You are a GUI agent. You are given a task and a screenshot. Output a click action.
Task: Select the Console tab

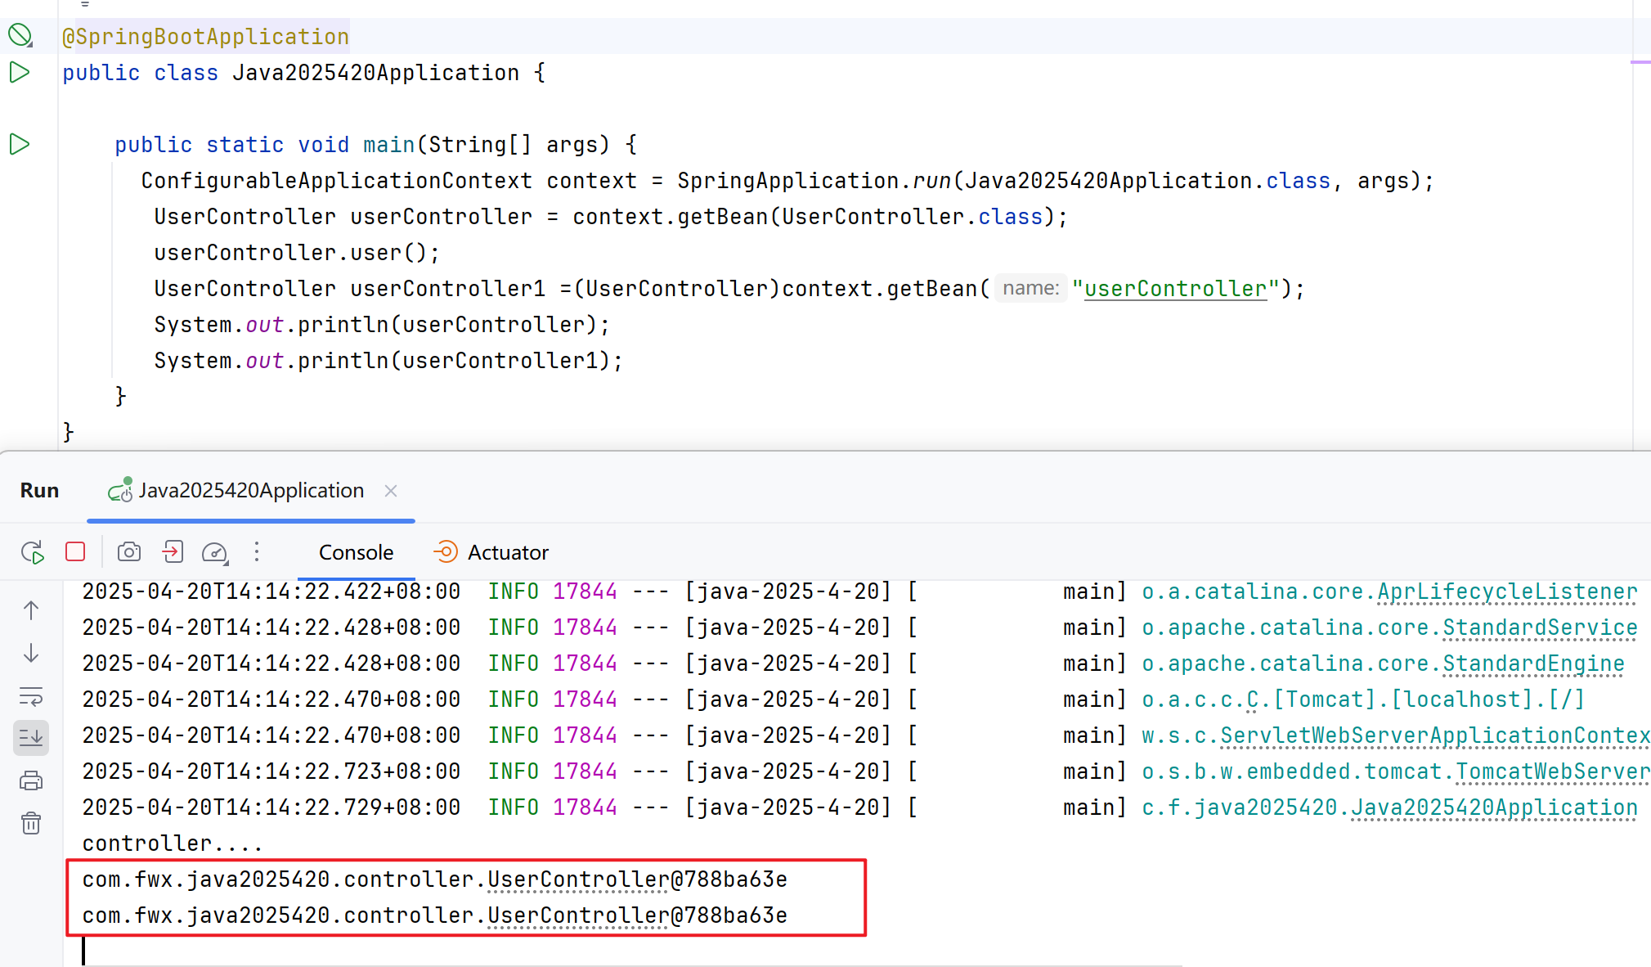(x=356, y=552)
